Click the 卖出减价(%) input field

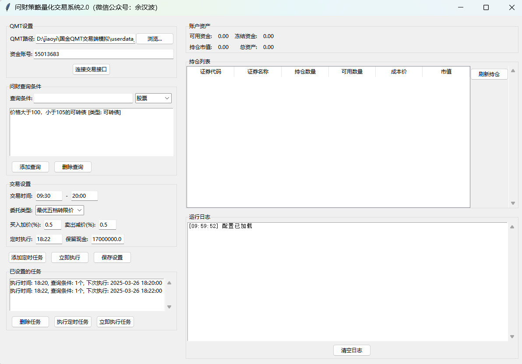(108, 225)
